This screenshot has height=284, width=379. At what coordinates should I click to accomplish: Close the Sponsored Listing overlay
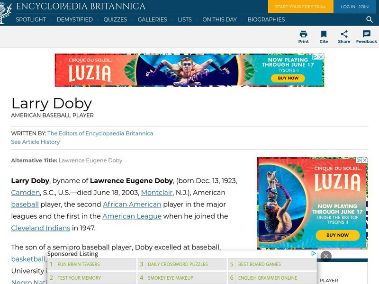(x=326, y=256)
